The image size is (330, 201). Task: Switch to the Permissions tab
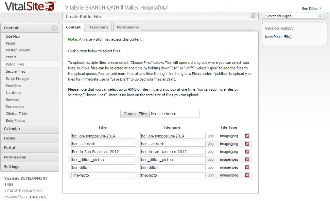tap(128, 27)
